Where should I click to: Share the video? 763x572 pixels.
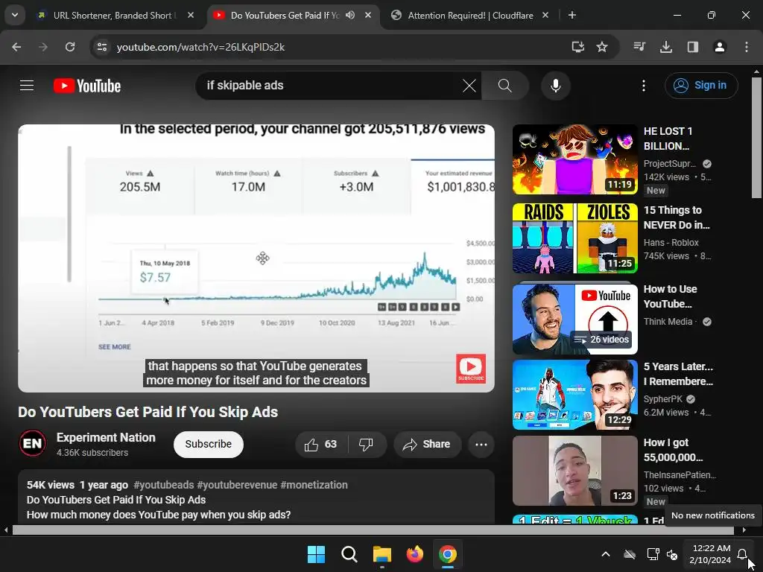[427, 444]
